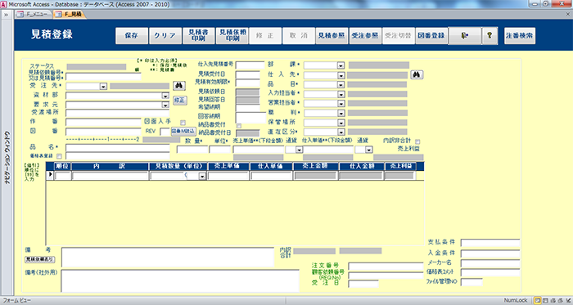The width and height of the screenshot is (573, 305).
Task: Open the 部課 dropdown list
Action: pyautogui.click(x=341, y=65)
